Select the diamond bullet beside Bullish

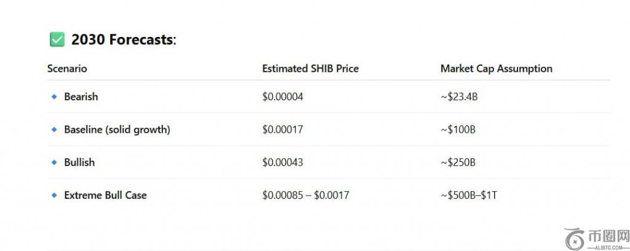54,162
